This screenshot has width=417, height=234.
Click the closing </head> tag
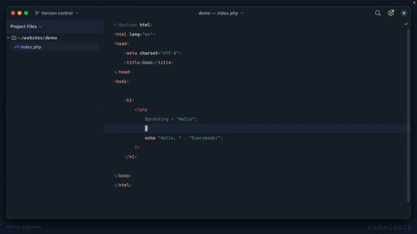122,72
